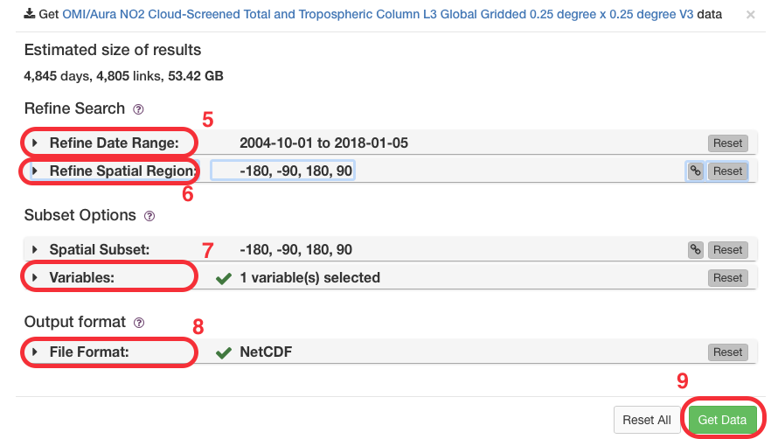Expand the Variables section
This screenshot has width=771, height=439.
(34, 277)
